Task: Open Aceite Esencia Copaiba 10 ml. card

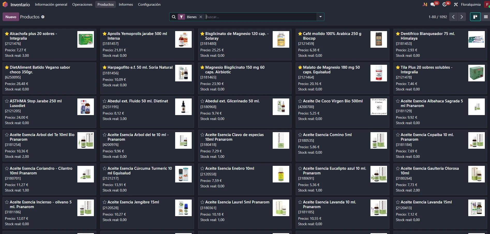Action: 440,146
